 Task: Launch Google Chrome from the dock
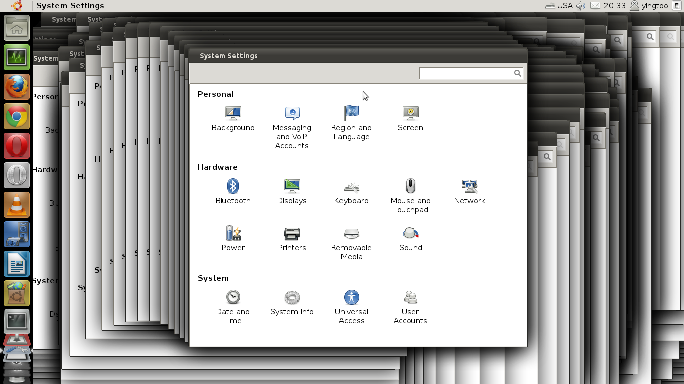click(17, 116)
